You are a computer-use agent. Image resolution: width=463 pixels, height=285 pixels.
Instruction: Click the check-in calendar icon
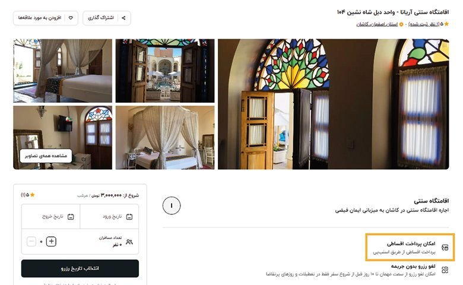tap(129, 217)
